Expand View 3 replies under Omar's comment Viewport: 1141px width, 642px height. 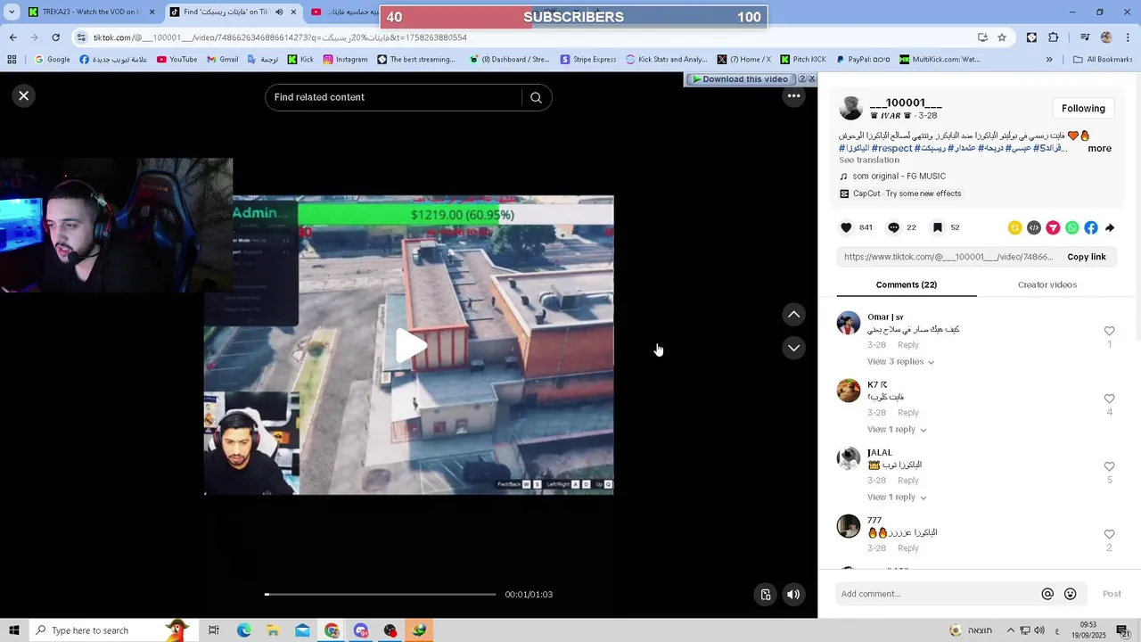900,361
